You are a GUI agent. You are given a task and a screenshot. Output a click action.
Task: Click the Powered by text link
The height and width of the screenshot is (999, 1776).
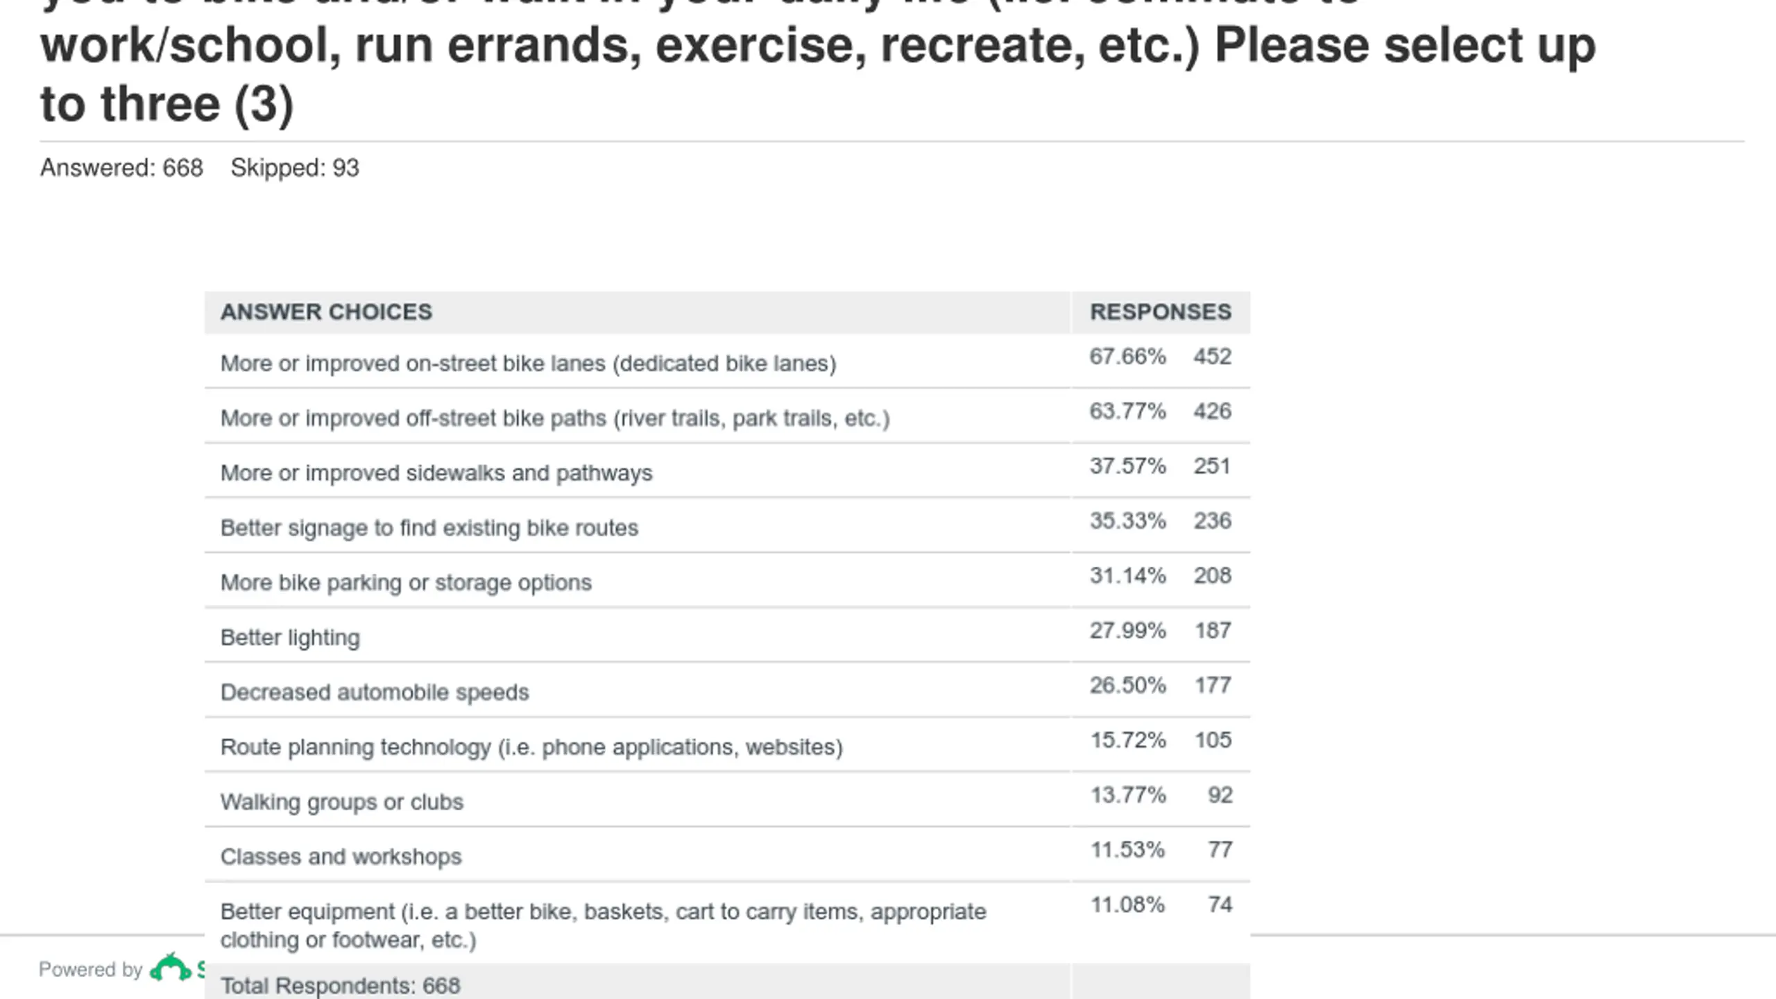(90, 969)
